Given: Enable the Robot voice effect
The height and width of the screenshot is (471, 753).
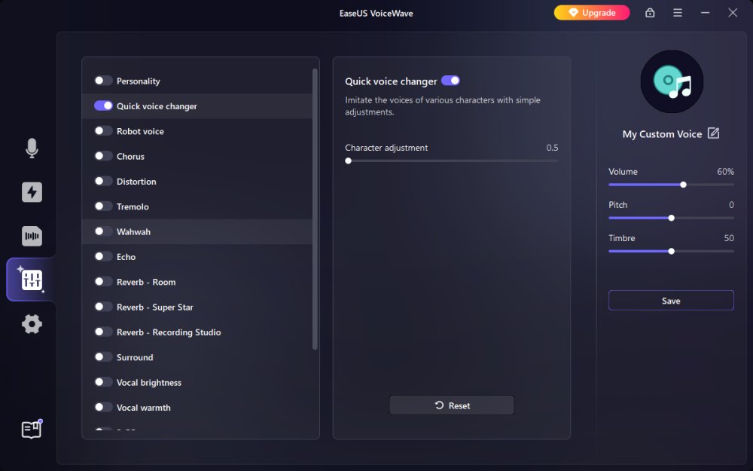Looking at the screenshot, I should click(x=103, y=130).
